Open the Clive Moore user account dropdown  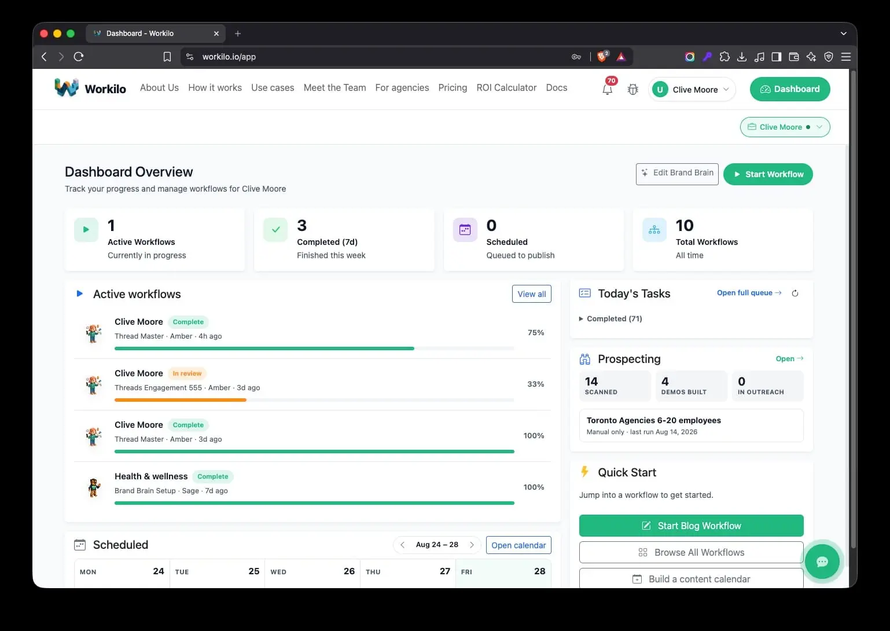point(692,89)
